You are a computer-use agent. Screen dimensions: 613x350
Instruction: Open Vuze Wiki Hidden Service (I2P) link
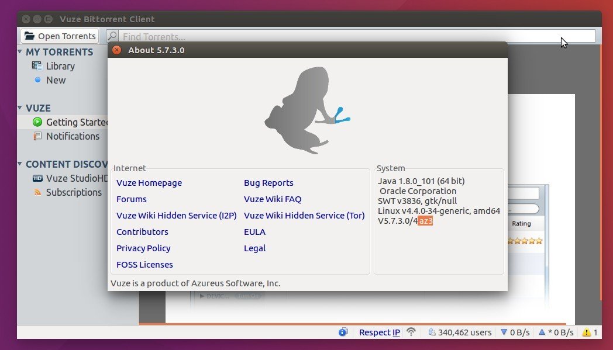[x=176, y=216]
